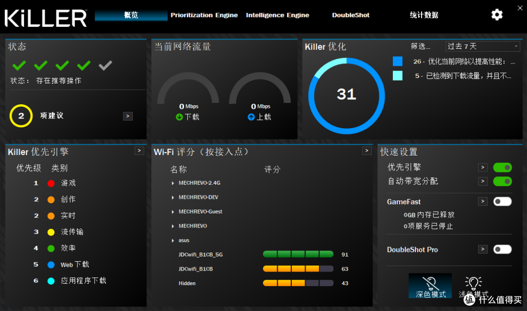Click the red 游戏 priority color dot
Viewport: 527px width, 311px height.
point(51,183)
